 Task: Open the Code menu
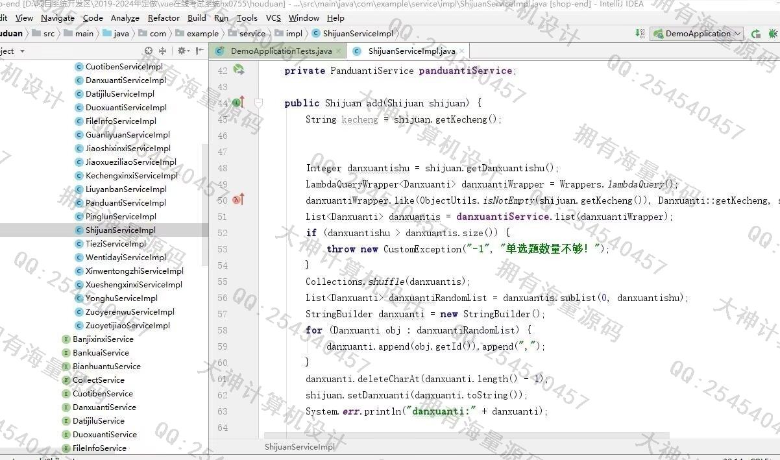[93, 18]
